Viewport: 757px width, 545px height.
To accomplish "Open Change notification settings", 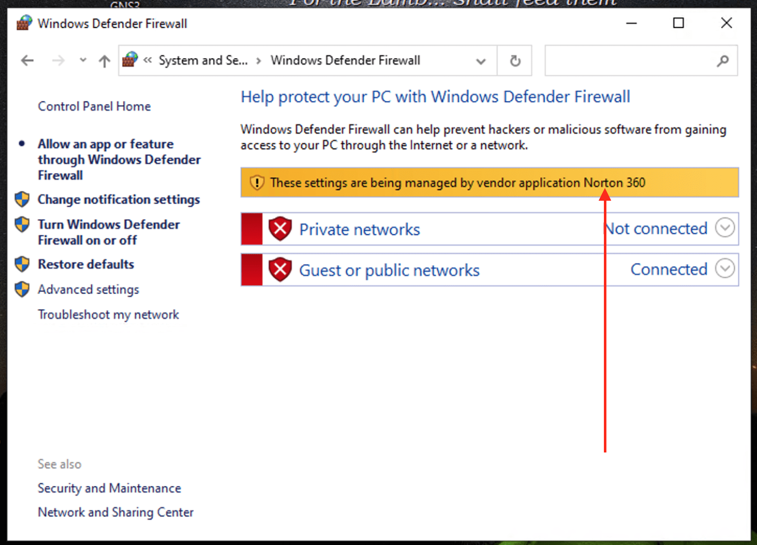I will (x=119, y=199).
